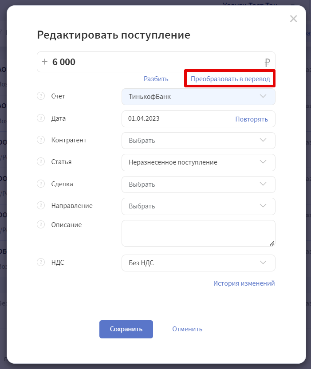This screenshot has height=369, width=311.
Task: Click the help icon next to Сделка
Action: click(x=41, y=184)
